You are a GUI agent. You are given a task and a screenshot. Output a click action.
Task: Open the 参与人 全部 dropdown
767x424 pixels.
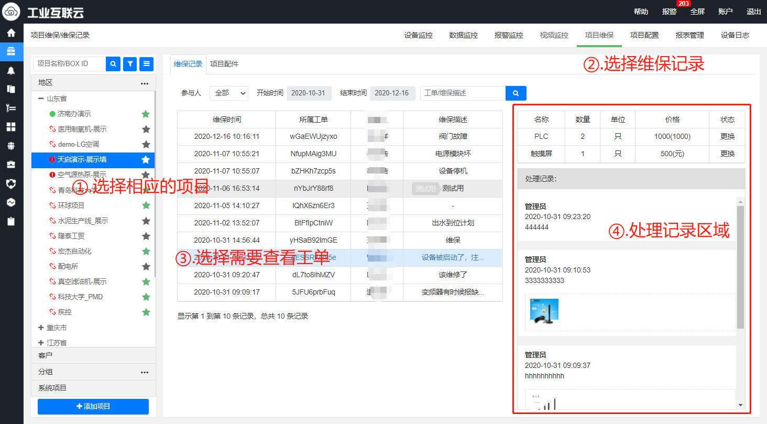point(229,93)
